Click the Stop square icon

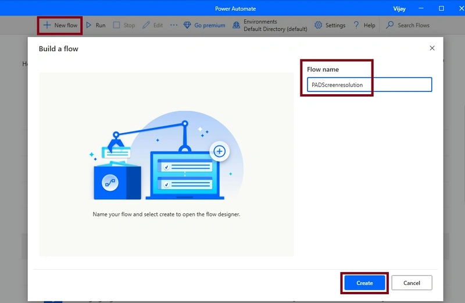pyautogui.click(x=117, y=25)
